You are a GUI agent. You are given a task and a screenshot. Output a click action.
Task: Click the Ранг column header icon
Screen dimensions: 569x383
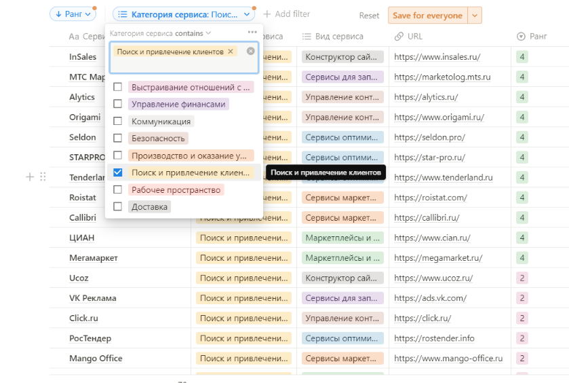[x=521, y=37]
